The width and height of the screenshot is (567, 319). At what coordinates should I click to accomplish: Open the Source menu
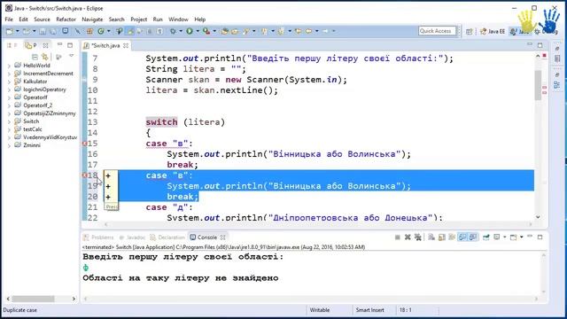tap(42, 19)
